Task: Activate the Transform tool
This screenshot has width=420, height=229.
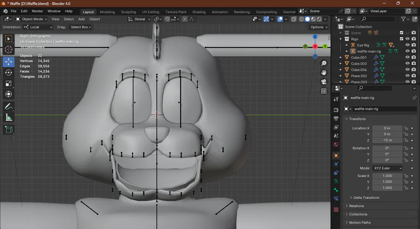Action: [x=8, y=94]
